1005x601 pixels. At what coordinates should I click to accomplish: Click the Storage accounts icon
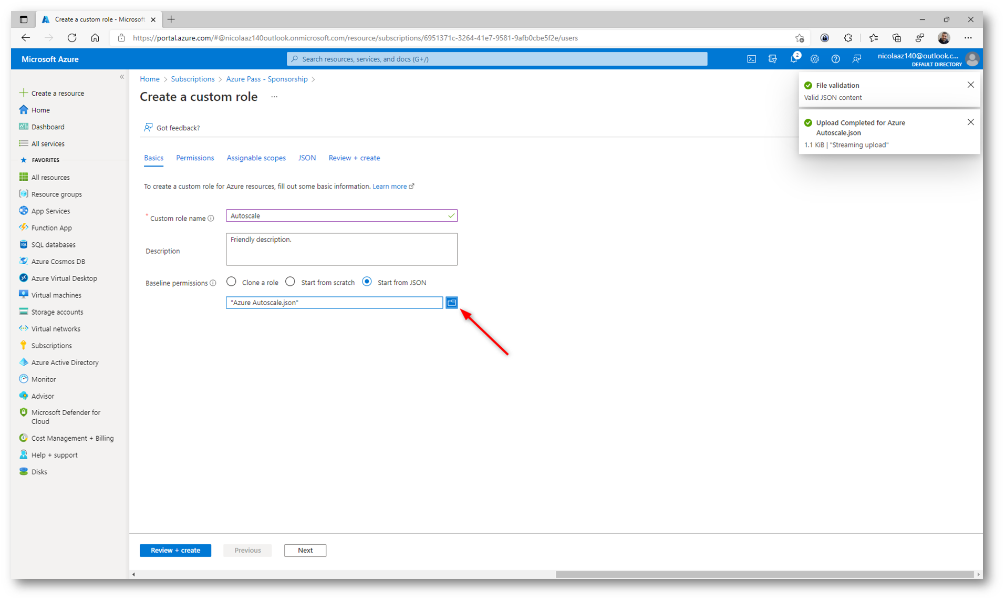tap(23, 312)
